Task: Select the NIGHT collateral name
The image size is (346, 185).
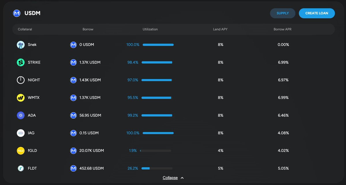Action: (x=34, y=80)
